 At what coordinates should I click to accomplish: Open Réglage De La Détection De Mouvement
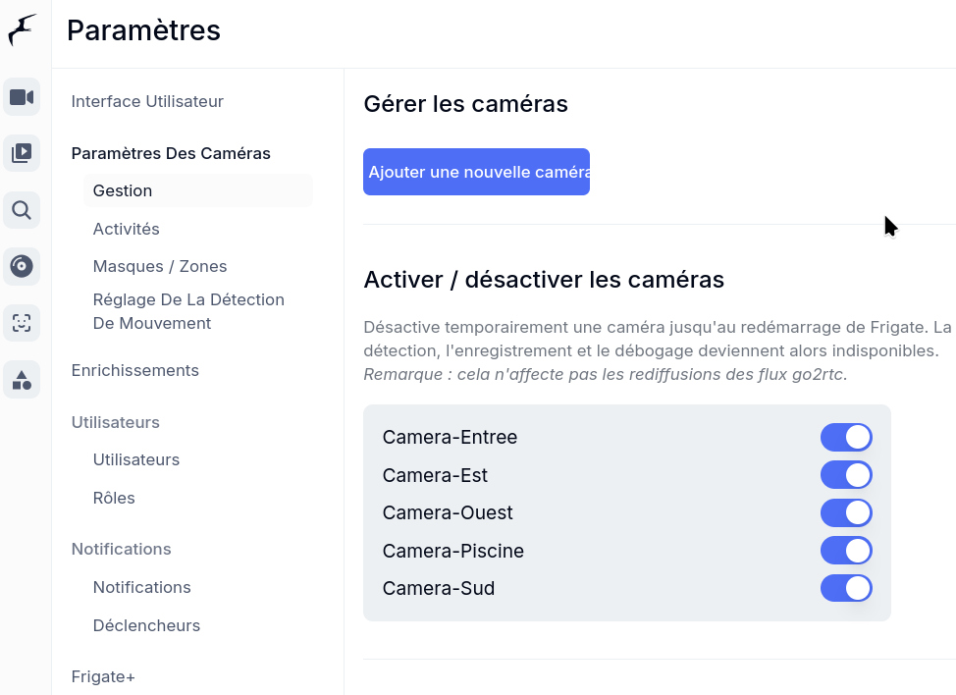click(x=188, y=311)
